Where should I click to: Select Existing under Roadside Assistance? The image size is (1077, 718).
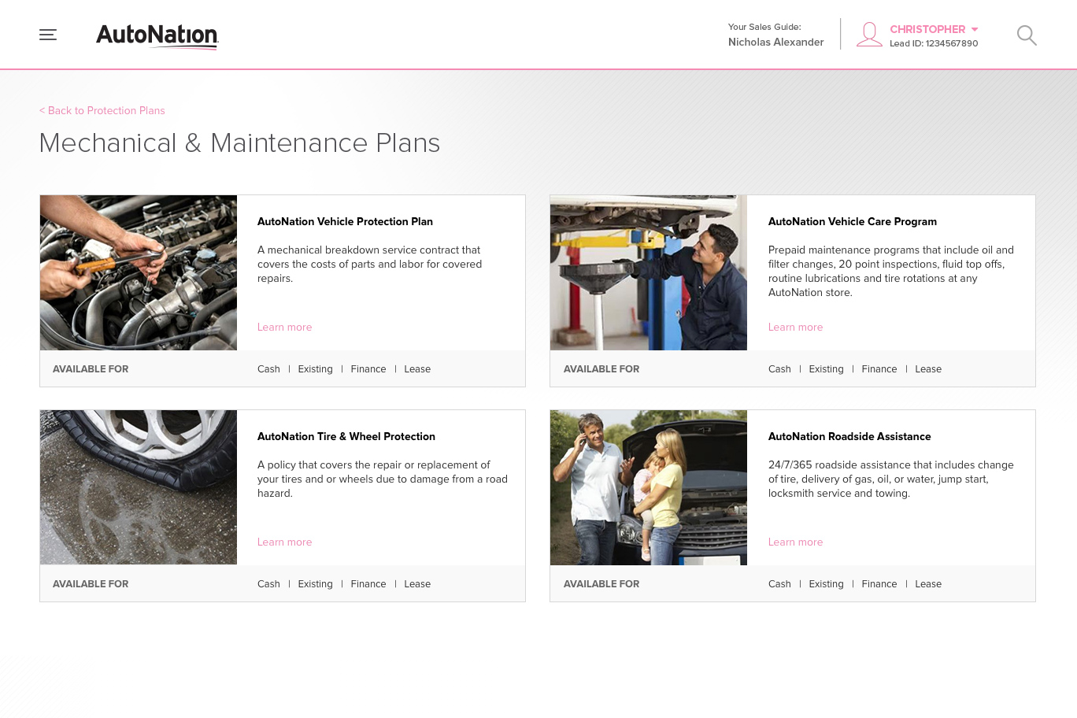click(826, 583)
